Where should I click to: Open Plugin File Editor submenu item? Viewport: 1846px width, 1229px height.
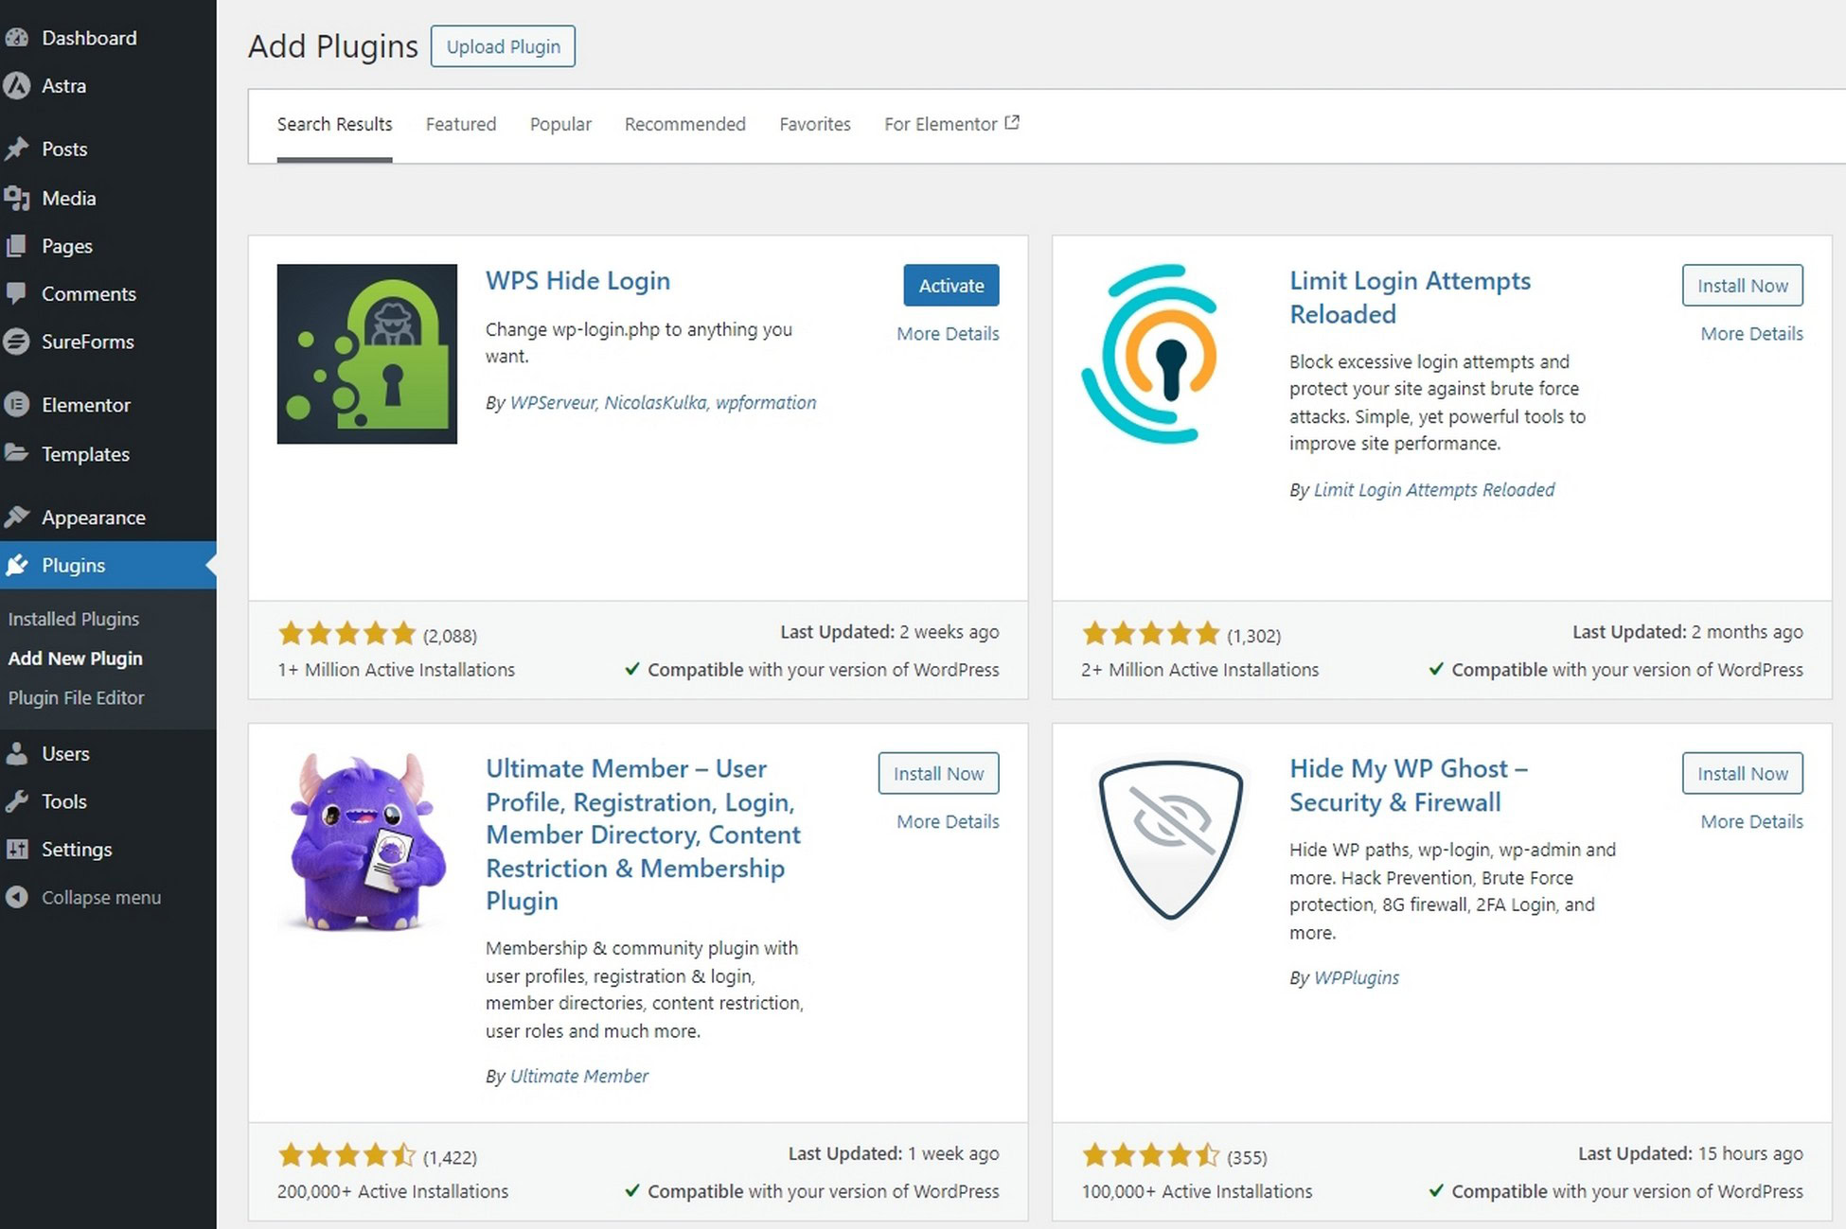[x=77, y=698]
